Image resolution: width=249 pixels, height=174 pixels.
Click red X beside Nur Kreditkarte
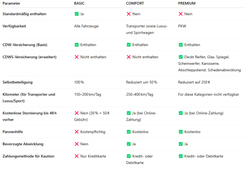77,156
